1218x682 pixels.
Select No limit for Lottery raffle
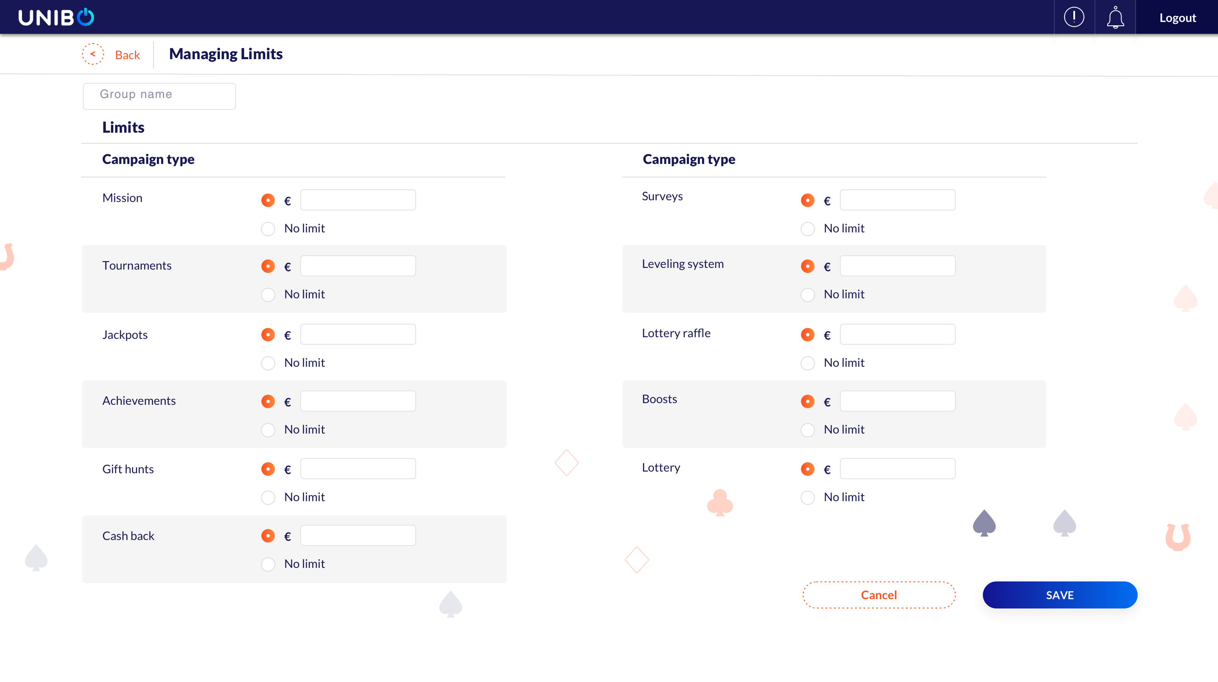(x=808, y=363)
